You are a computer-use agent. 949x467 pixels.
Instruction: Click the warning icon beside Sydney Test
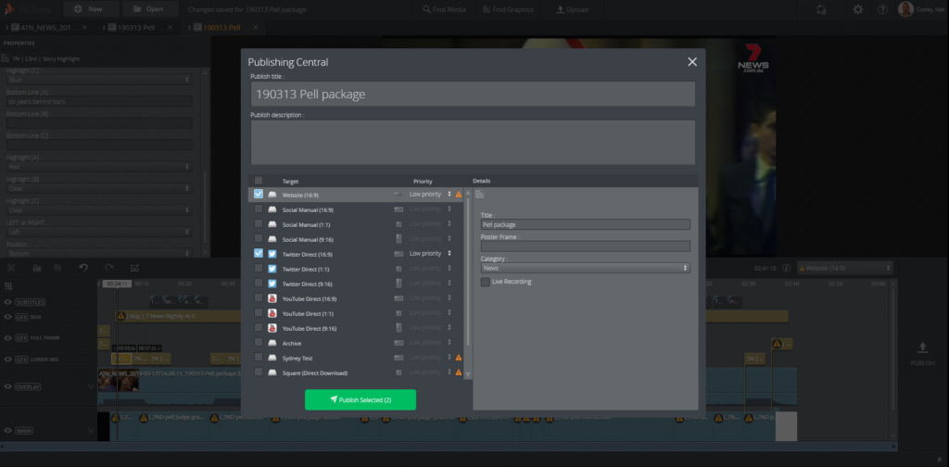click(x=459, y=358)
